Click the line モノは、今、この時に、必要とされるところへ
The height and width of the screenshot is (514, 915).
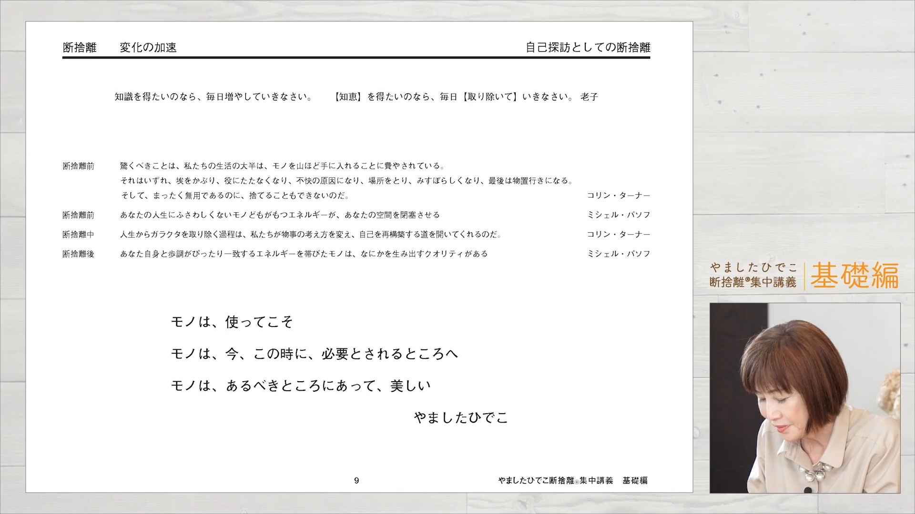coord(315,354)
